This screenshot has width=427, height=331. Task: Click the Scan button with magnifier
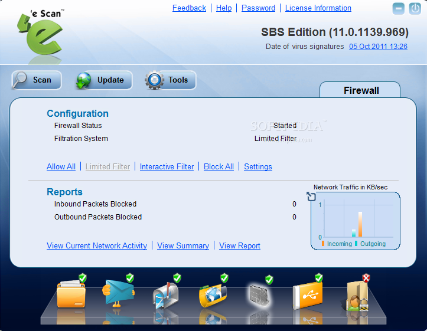point(37,80)
